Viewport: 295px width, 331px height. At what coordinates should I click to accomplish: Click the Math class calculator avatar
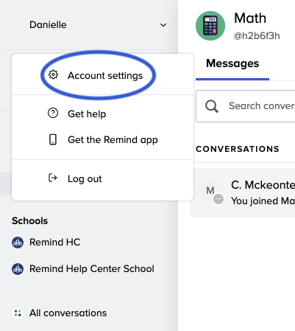210,26
